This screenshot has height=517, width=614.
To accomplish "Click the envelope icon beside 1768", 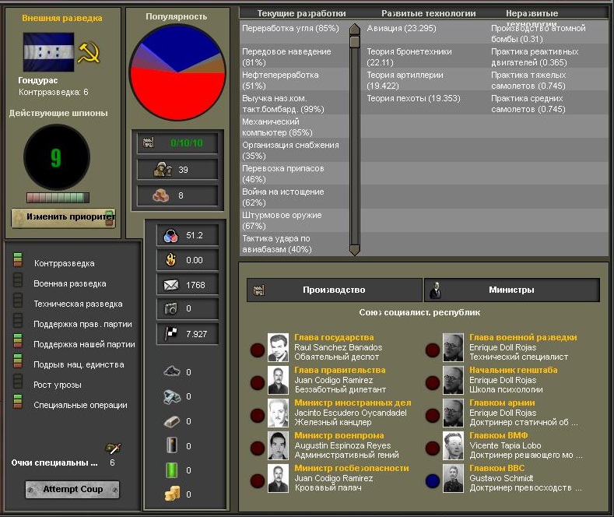I will click(170, 285).
